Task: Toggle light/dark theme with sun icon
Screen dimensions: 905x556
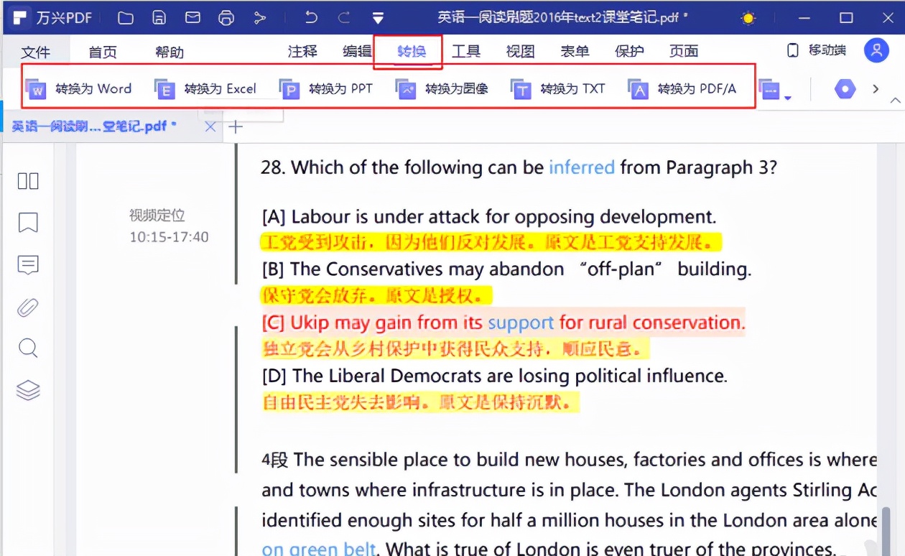Action: (x=747, y=17)
